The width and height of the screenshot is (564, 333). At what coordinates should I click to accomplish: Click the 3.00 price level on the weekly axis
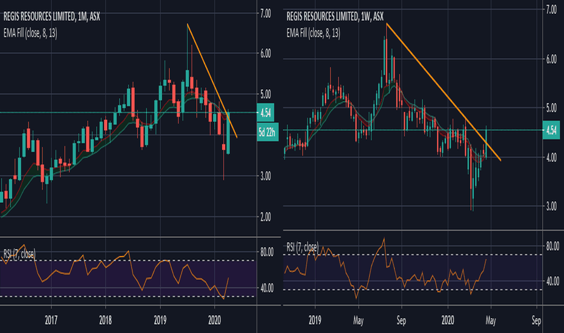pyautogui.click(x=551, y=206)
